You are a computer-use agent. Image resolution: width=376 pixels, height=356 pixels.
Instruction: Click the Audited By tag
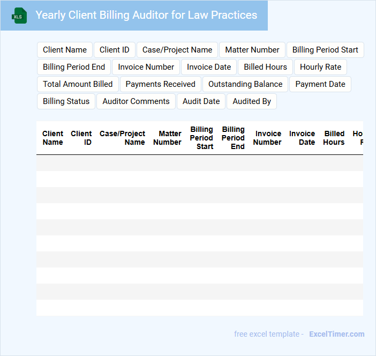coord(252,101)
